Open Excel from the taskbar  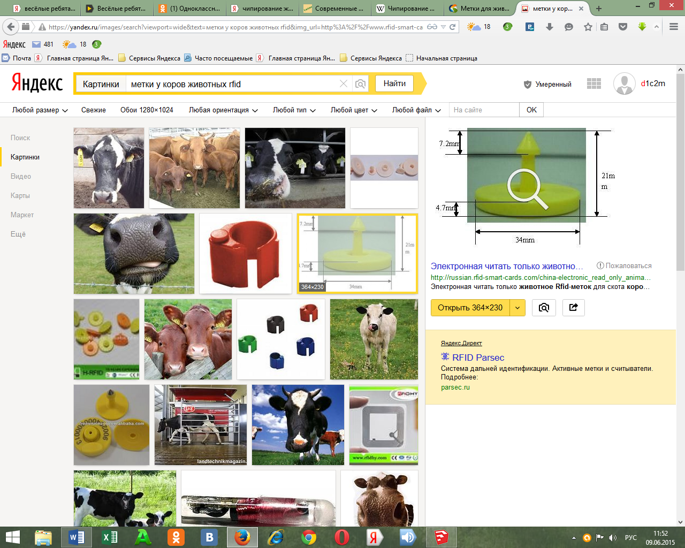pos(110,537)
